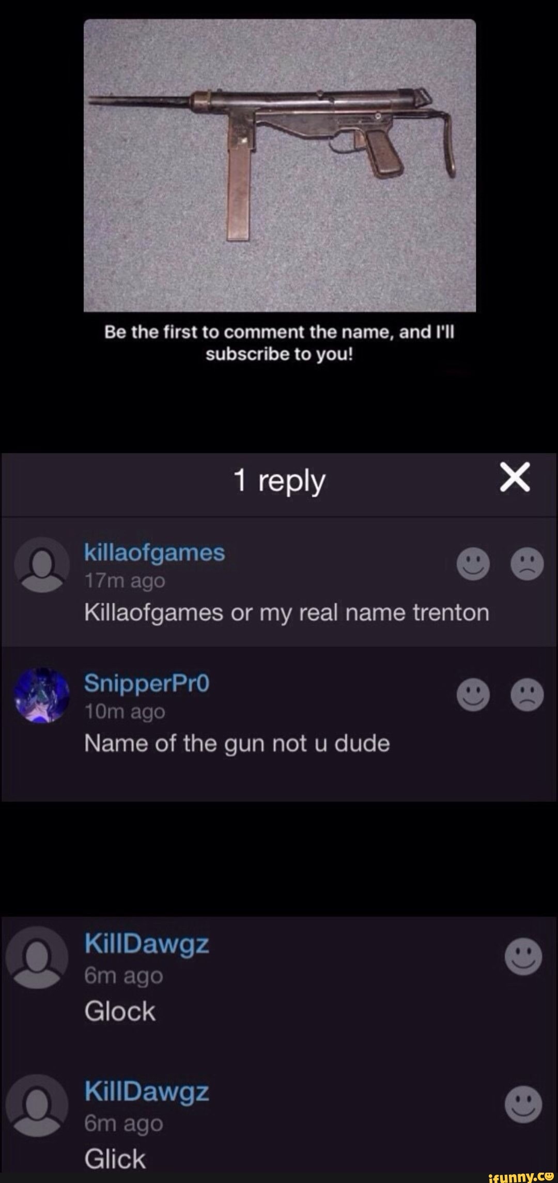Like KillDawgz's Glock comment smiley

coord(523,956)
